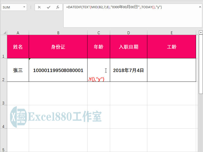The width and height of the screenshot is (203, 152).
Task: Click the 姓名 header cell
Action: point(18,47)
